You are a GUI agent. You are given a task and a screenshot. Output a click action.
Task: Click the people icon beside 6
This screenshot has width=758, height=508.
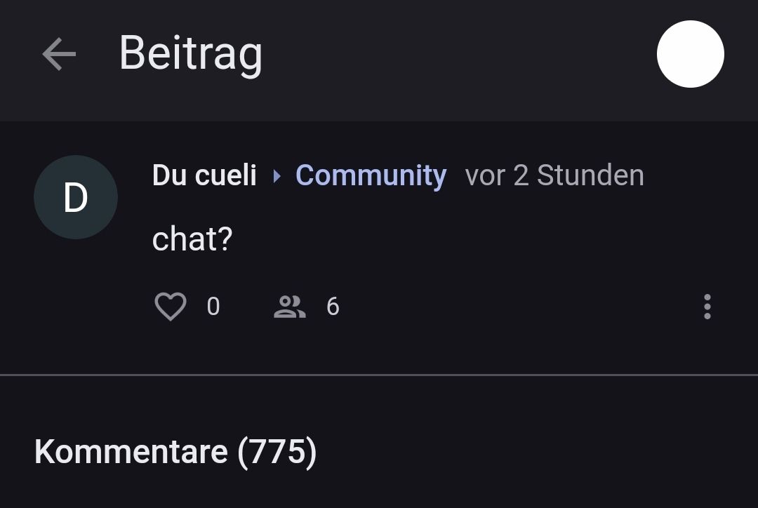(x=289, y=307)
